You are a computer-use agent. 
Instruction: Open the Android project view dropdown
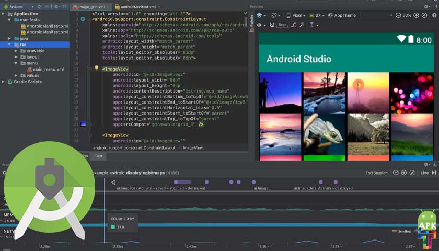point(18,6)
